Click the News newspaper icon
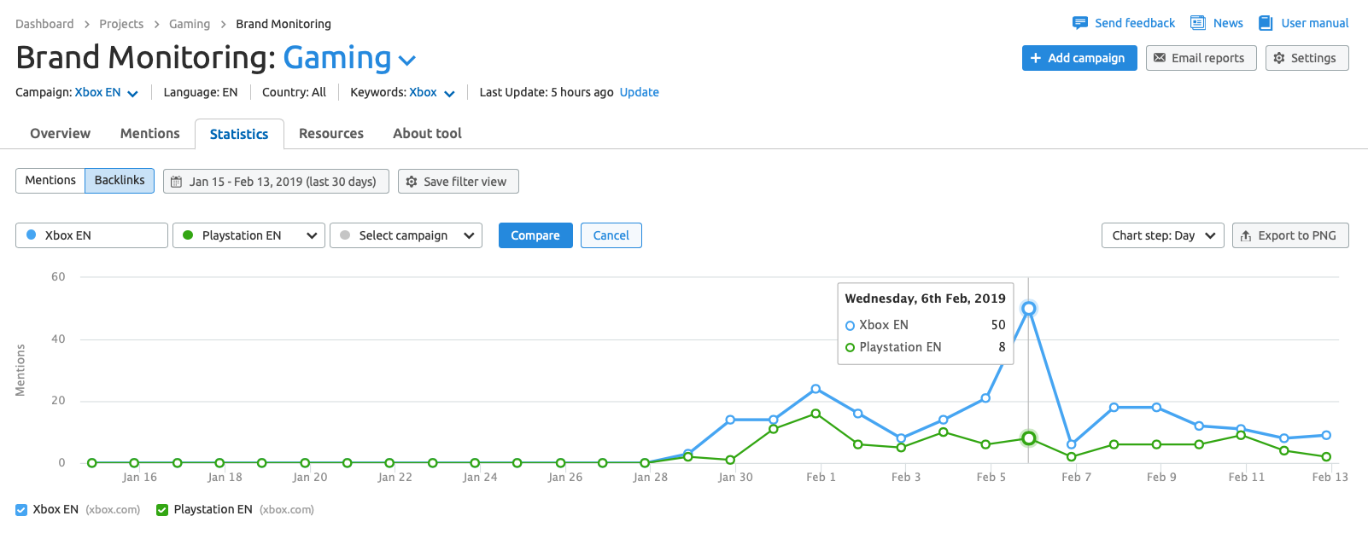Image resolution: width=1368 pixels, height=539 pixels. pos(1198,23)
